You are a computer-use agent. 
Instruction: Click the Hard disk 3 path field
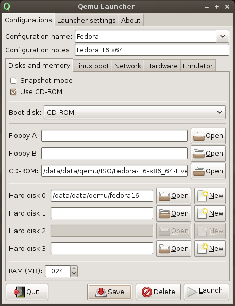102,248
